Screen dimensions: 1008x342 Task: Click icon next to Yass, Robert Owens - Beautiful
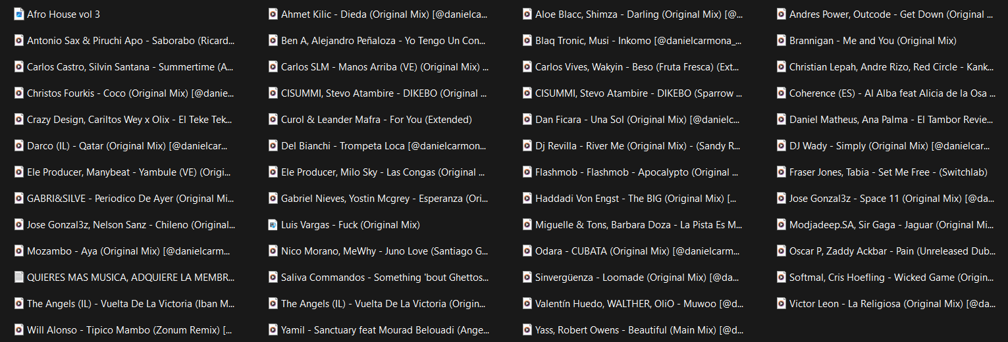(x=527, y=330)
